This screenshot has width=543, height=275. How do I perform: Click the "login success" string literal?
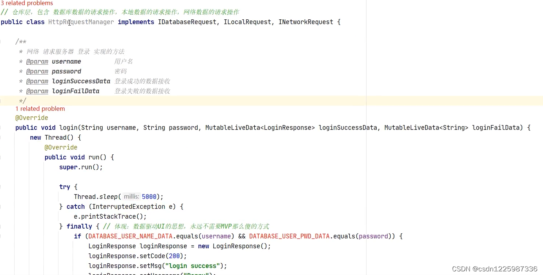[x=193, y=266]
